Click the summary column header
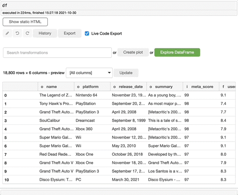The height and width of the screenshot is (195, 238). coord(164,86)
